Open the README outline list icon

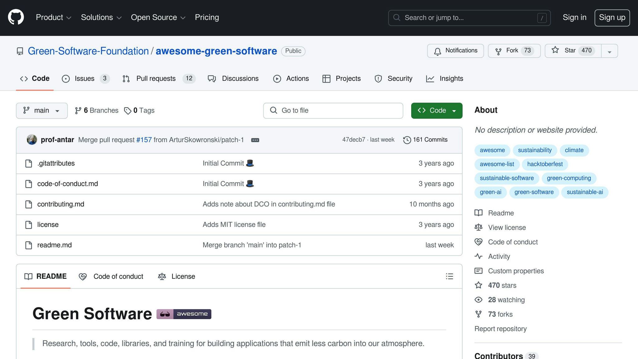click(449, 276)
